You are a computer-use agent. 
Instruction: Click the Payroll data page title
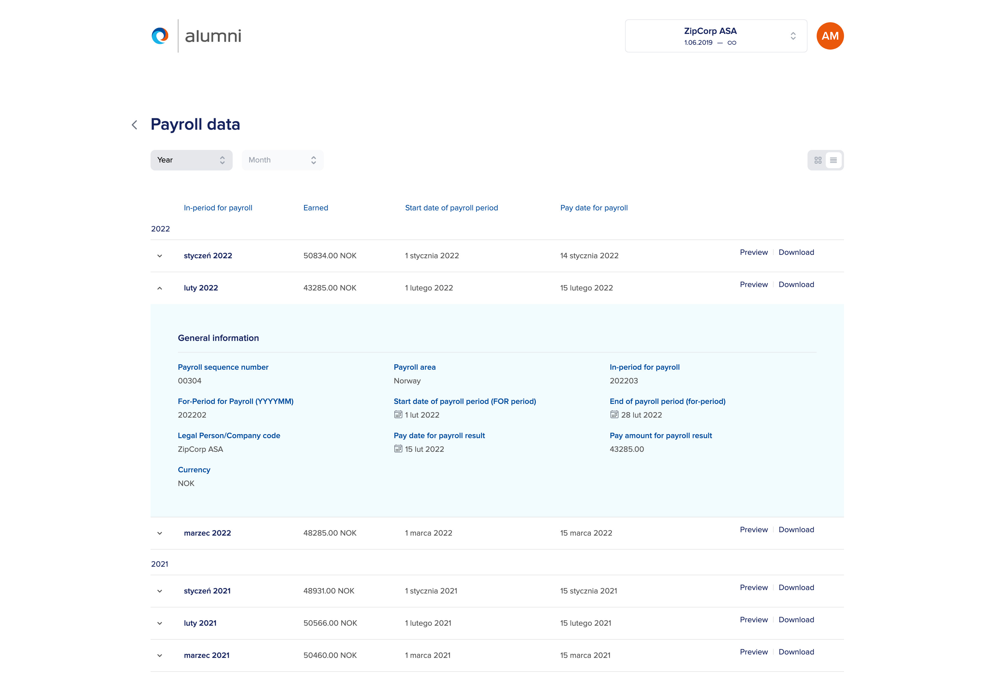coord(195,124)
